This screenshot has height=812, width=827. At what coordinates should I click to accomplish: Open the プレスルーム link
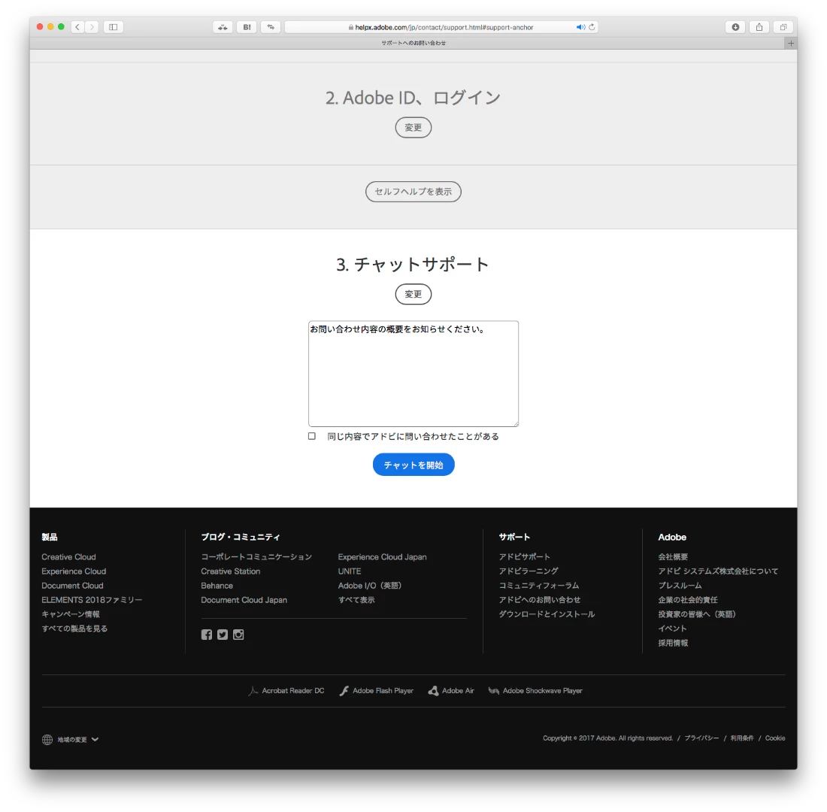(680, 586)
